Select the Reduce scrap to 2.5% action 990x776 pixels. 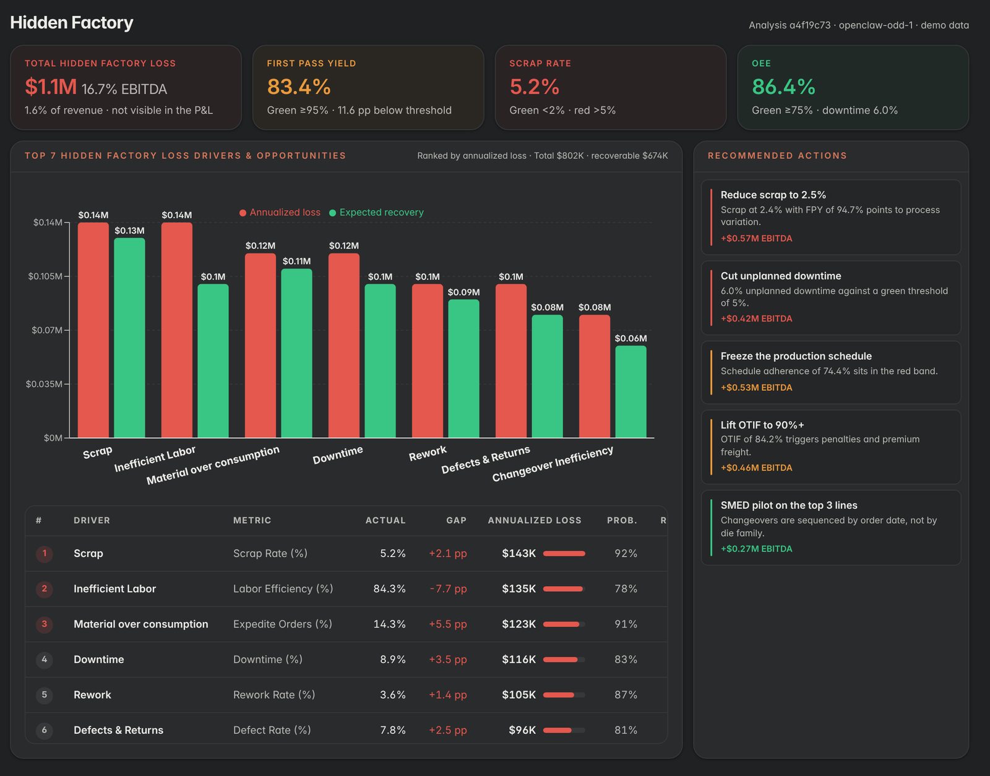[831, 217]
